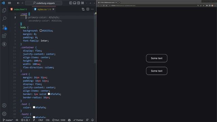The height and width of the screenshot is (122, 217).
Task: Go forward in VS Code navigation
Action: 22,3
